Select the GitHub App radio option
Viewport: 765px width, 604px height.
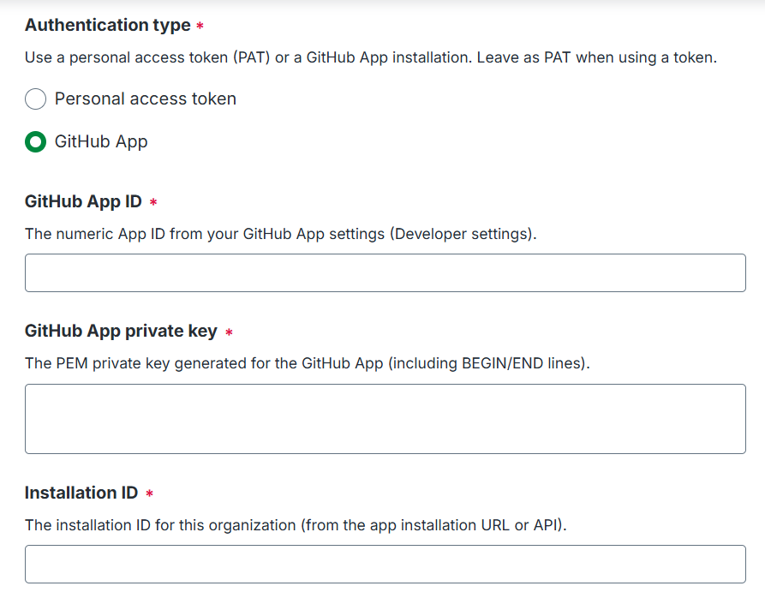tap(36, 142)
